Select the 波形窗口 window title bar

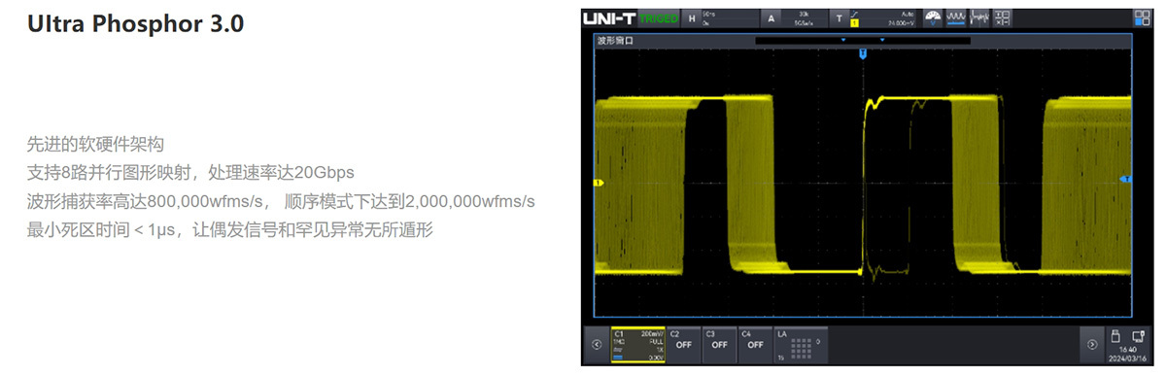[x=862, y=41]
